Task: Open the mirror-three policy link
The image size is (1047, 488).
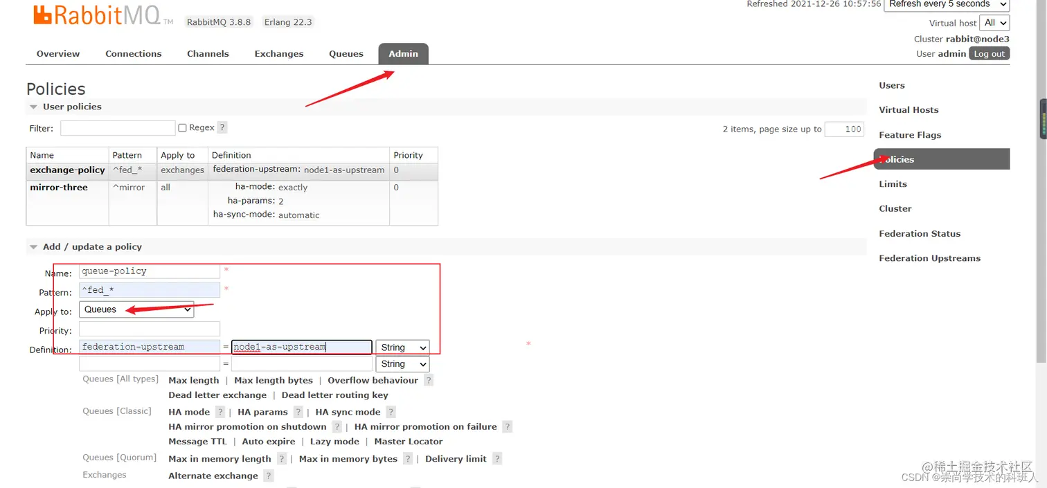Action: (59, 187)
